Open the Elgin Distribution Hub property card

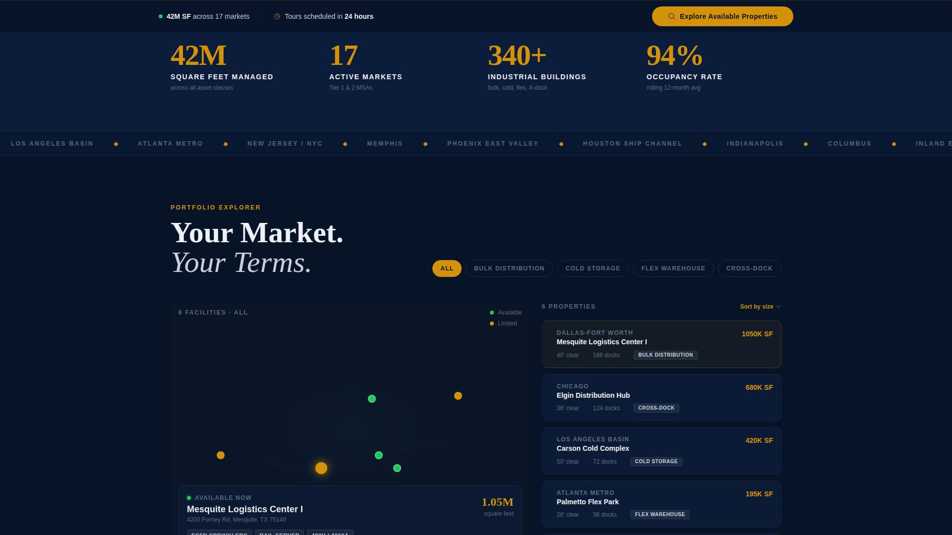[x=661, y=397]
